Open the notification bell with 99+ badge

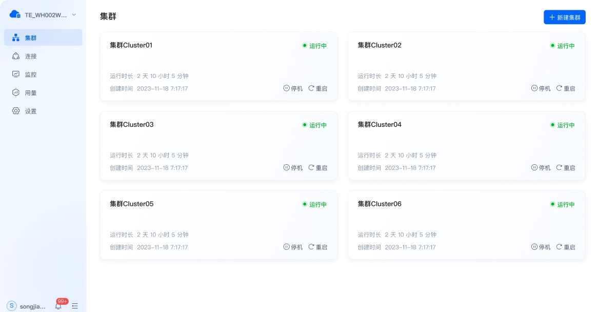pos(58,306)
